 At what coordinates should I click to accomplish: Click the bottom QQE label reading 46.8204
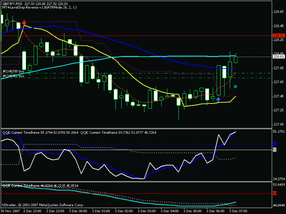point(40,186)
